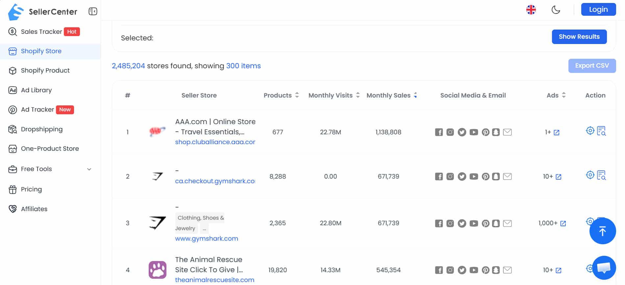
Task: Expand Free Tools submenu chevron
Action: coord(89,169)
